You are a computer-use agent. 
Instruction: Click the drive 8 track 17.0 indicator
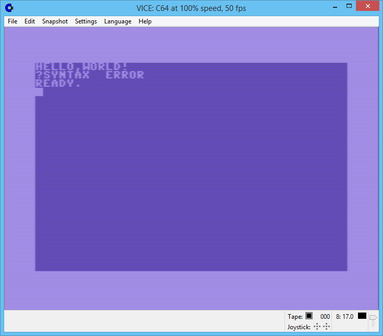344,317
